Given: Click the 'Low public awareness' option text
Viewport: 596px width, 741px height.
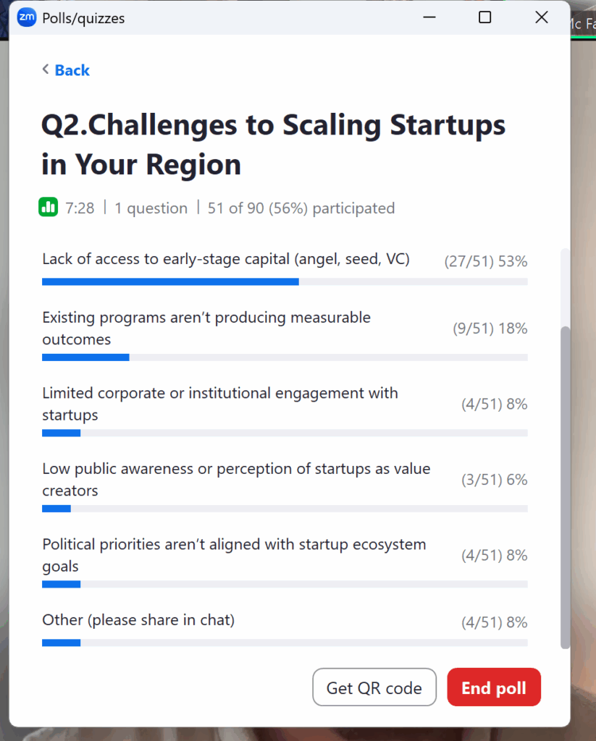Looking at the screenshot, I should tap(236, 479).
